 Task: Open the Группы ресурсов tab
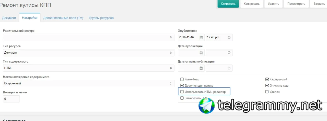pyautogui.click(x=101, y=18)
